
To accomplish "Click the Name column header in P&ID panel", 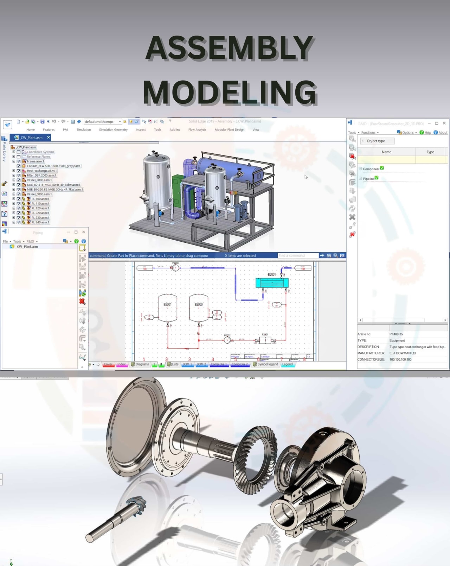I will pos(386,152).
